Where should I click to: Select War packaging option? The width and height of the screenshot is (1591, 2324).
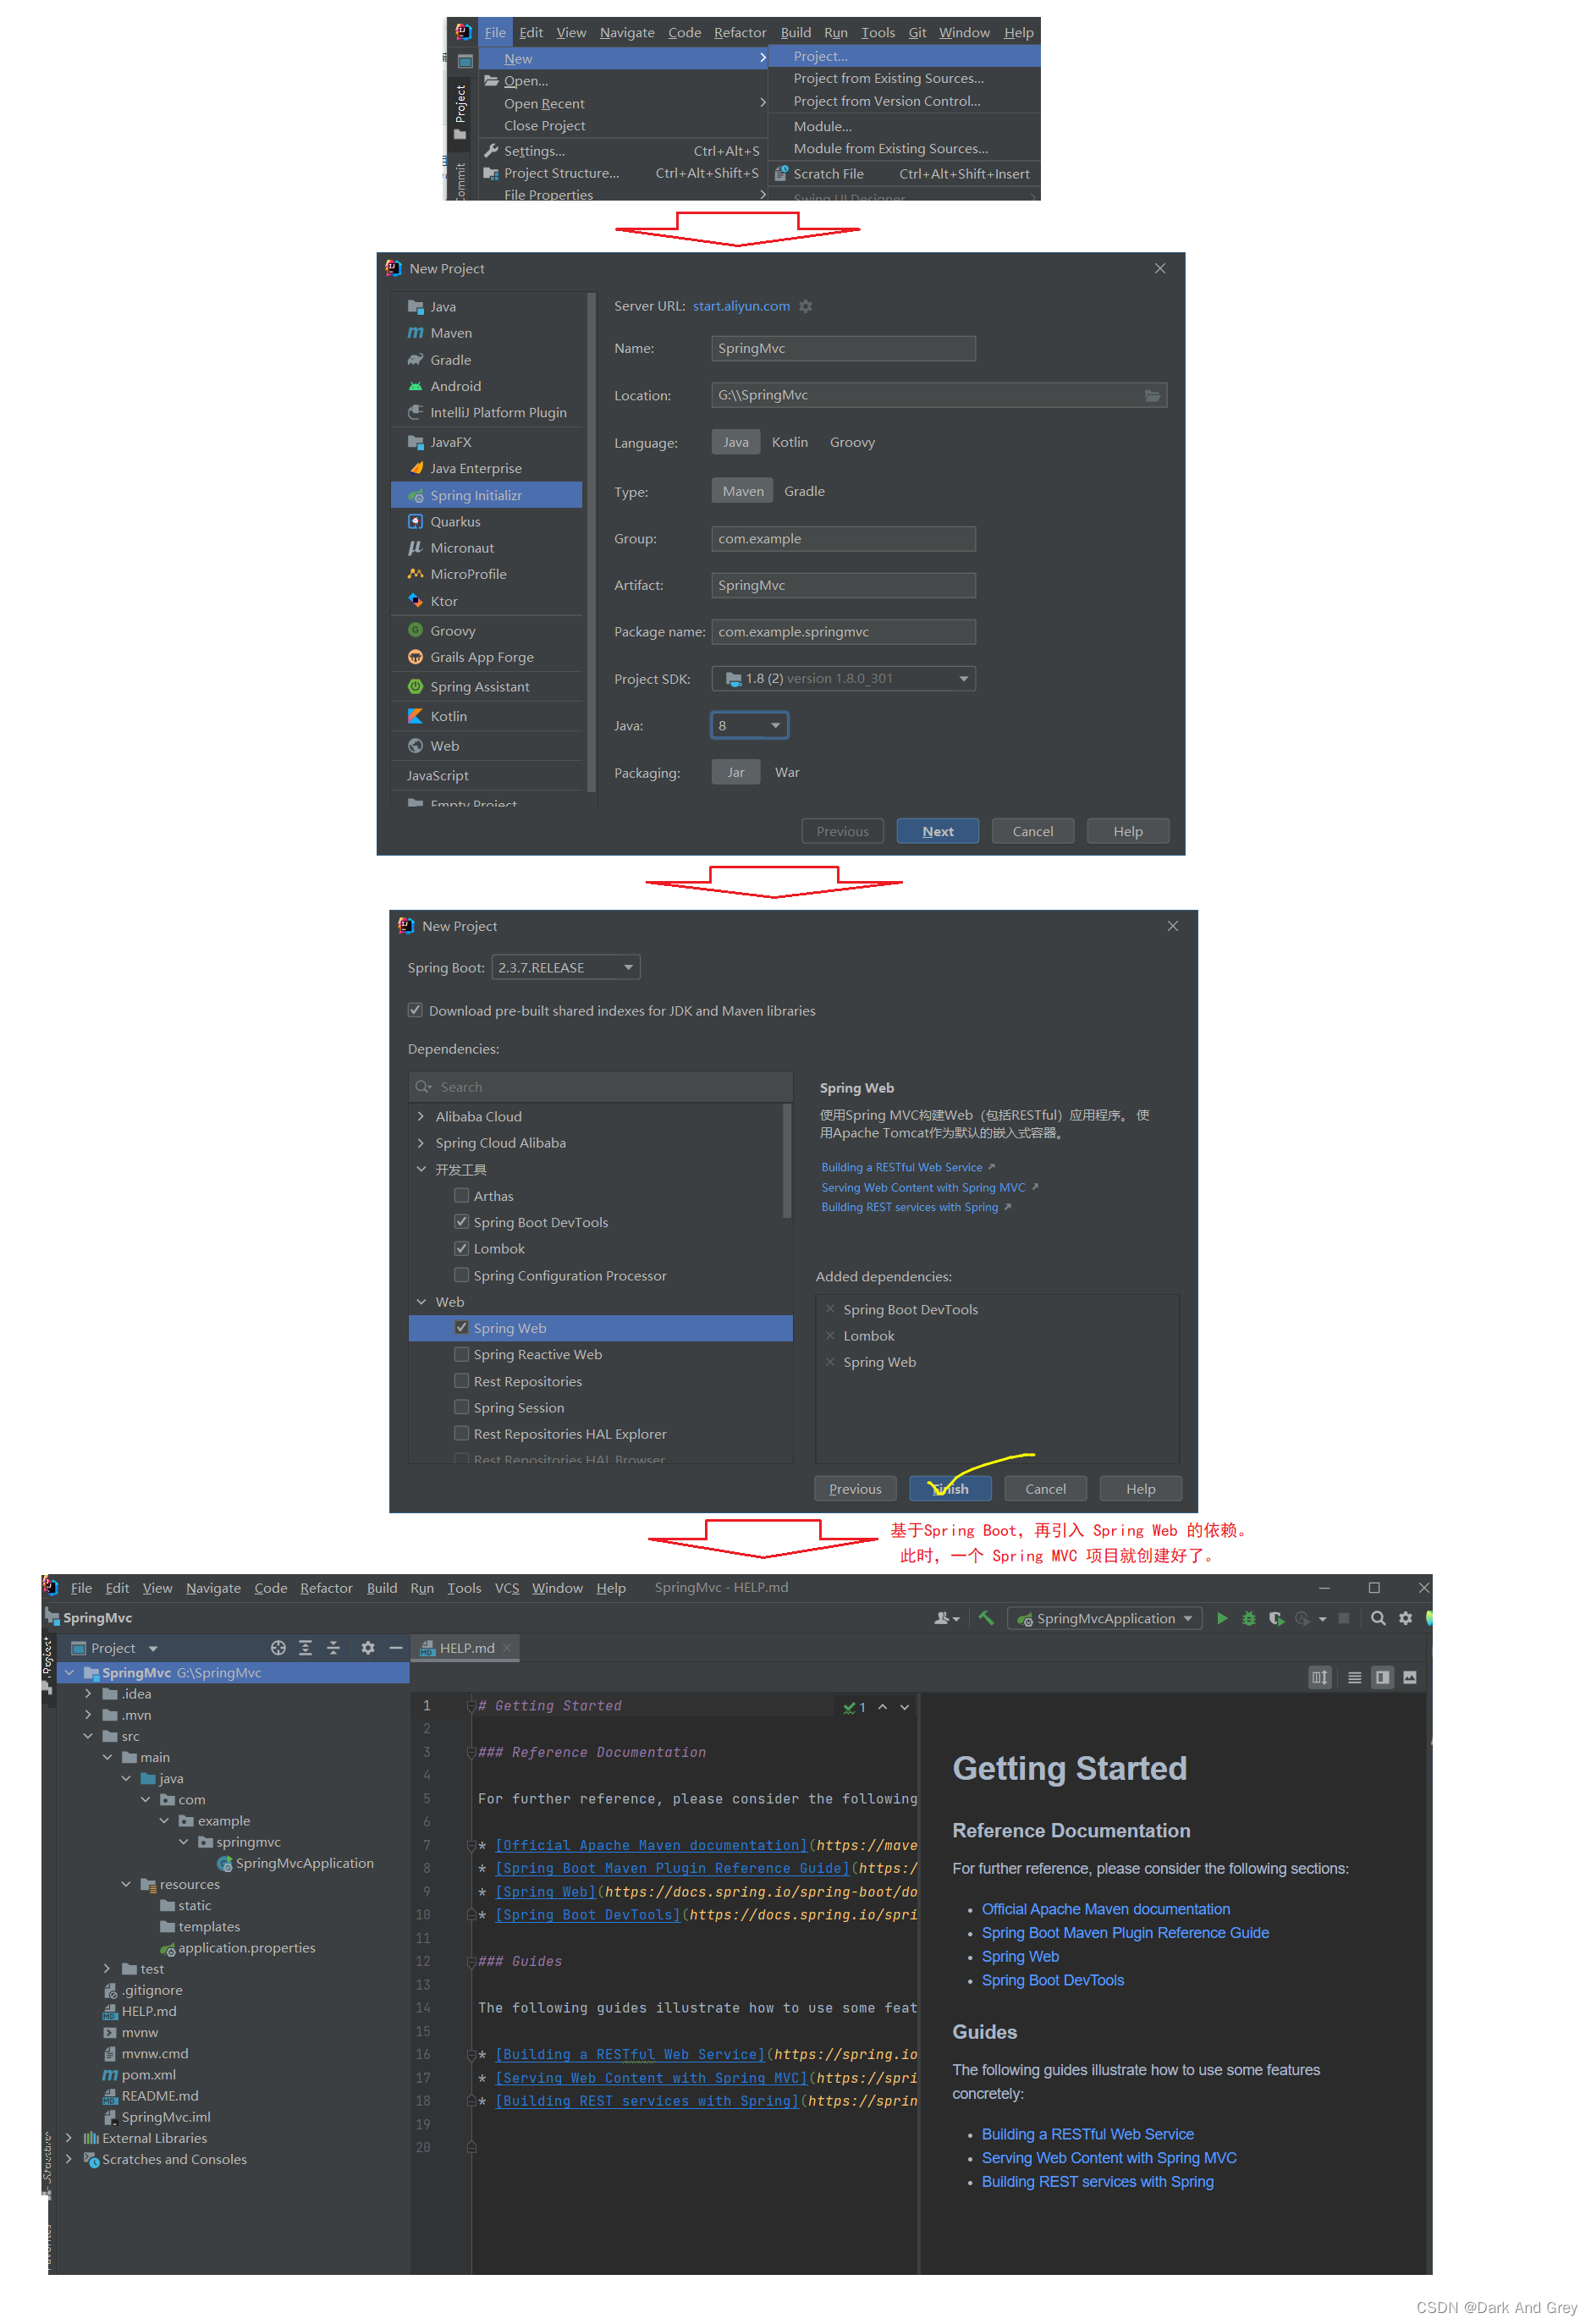pyautogui.click(x=787, y=772)
